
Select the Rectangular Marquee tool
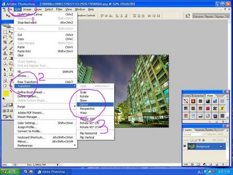click(5, 32)
